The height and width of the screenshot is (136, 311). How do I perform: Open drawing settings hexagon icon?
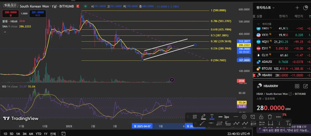[x=244, y=117]
